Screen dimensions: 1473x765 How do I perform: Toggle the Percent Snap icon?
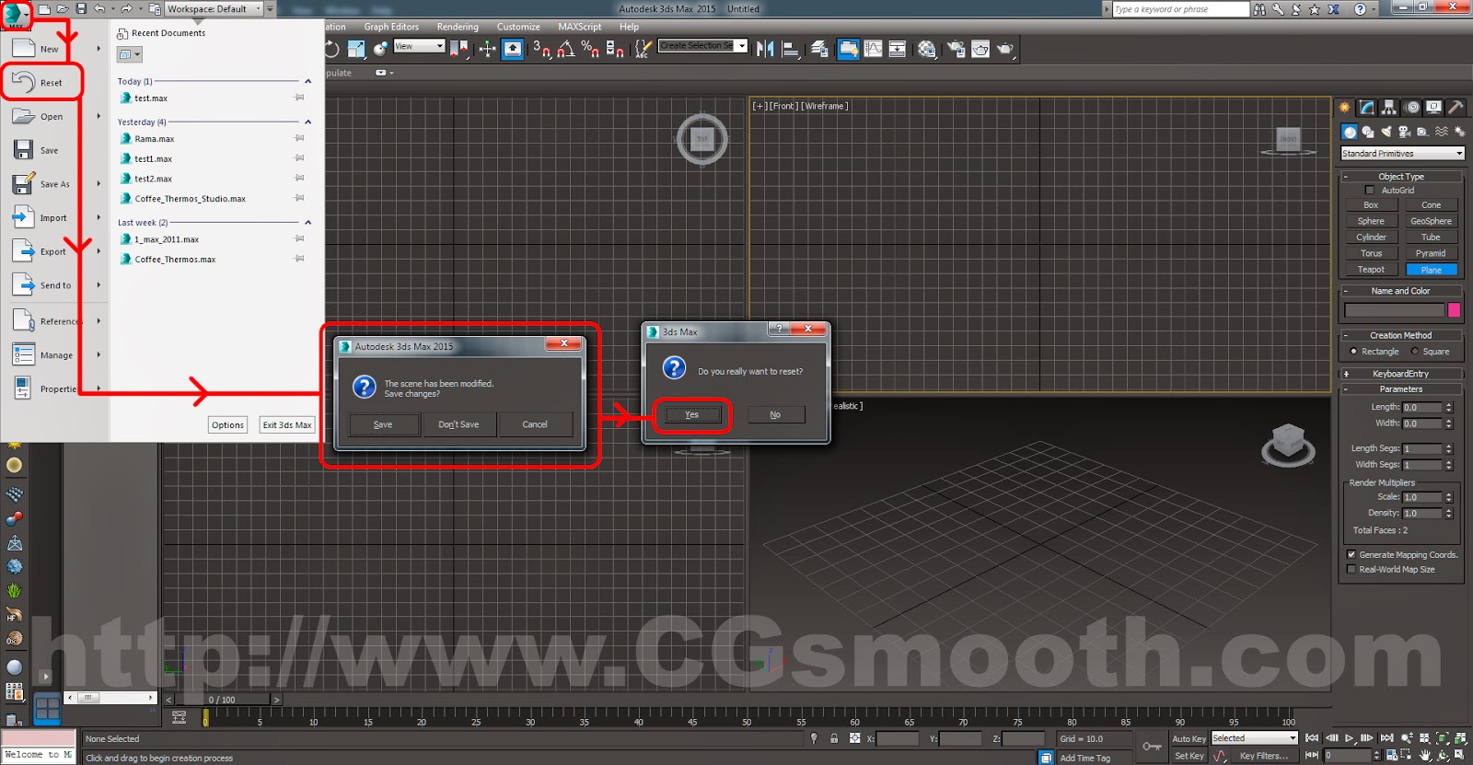pyautogui.click(x=590, y=49)
